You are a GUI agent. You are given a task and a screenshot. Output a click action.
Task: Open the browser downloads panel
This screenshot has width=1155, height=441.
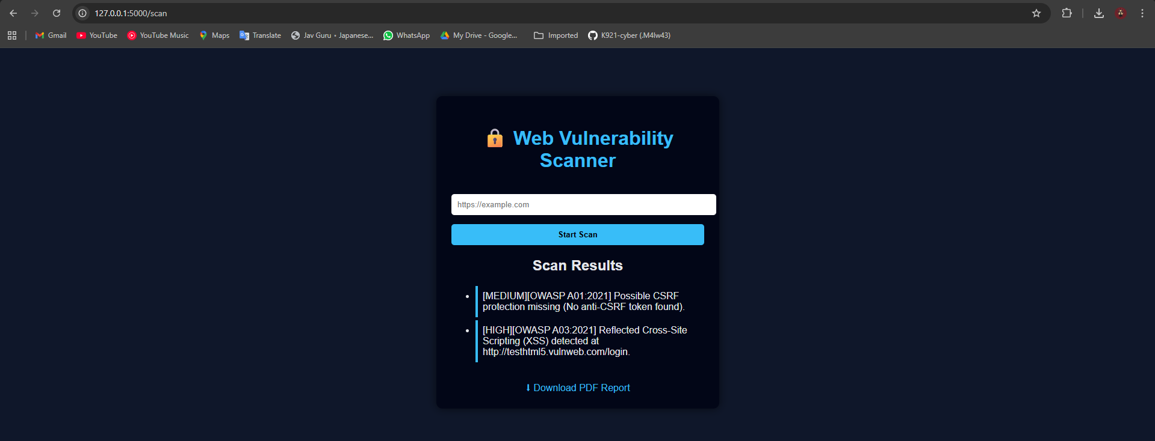click(x=1099, y=13)
